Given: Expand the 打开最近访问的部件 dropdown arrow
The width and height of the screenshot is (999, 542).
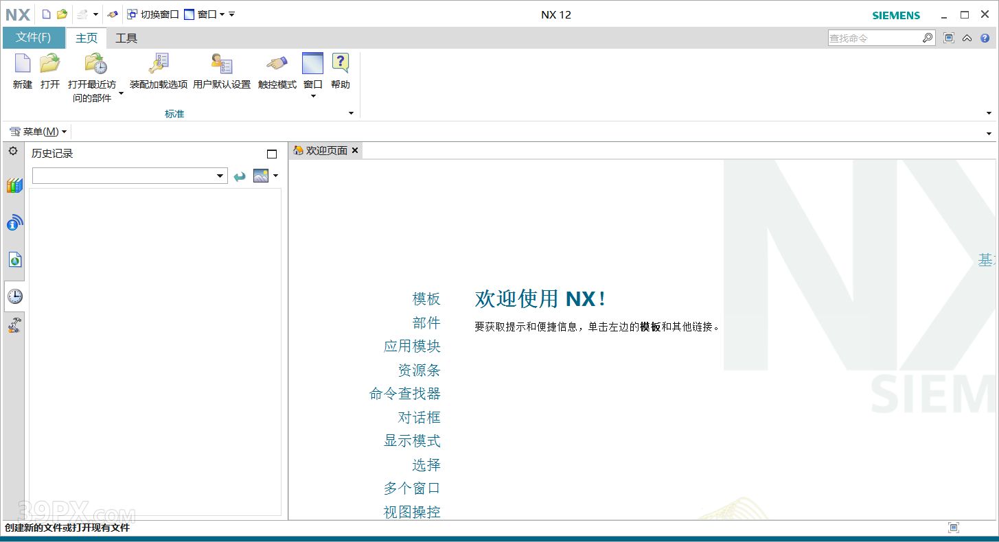Looking at the screenshot, I should coord(122,94).
